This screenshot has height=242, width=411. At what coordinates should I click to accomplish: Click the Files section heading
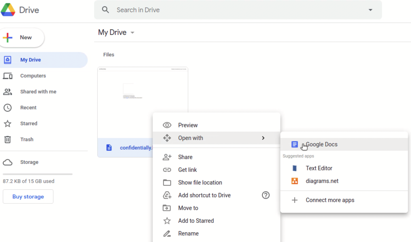click(109, 55)
